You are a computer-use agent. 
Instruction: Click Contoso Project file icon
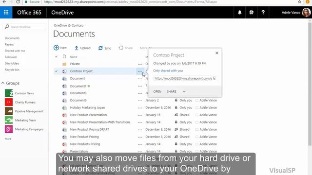(64, 71)
